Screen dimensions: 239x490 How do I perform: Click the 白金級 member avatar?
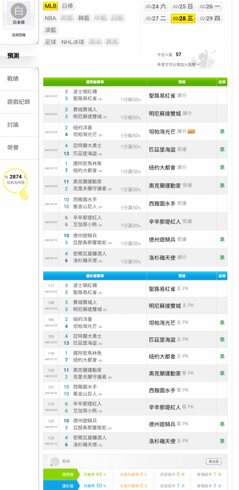[x=19, y=13]
